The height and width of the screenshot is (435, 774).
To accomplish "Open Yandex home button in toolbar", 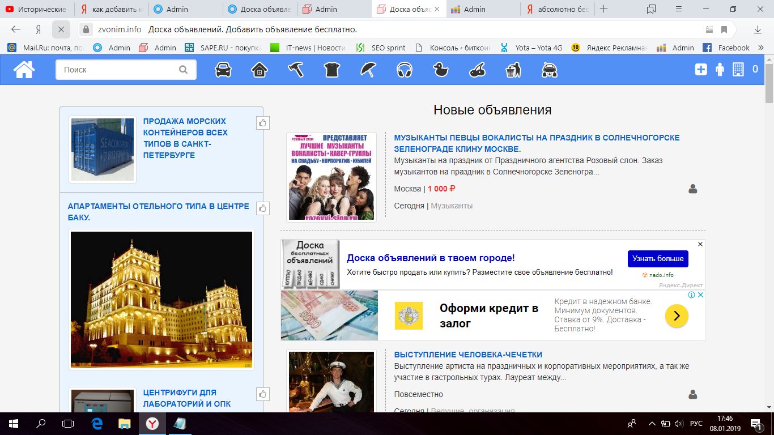I will pos(39,29).
